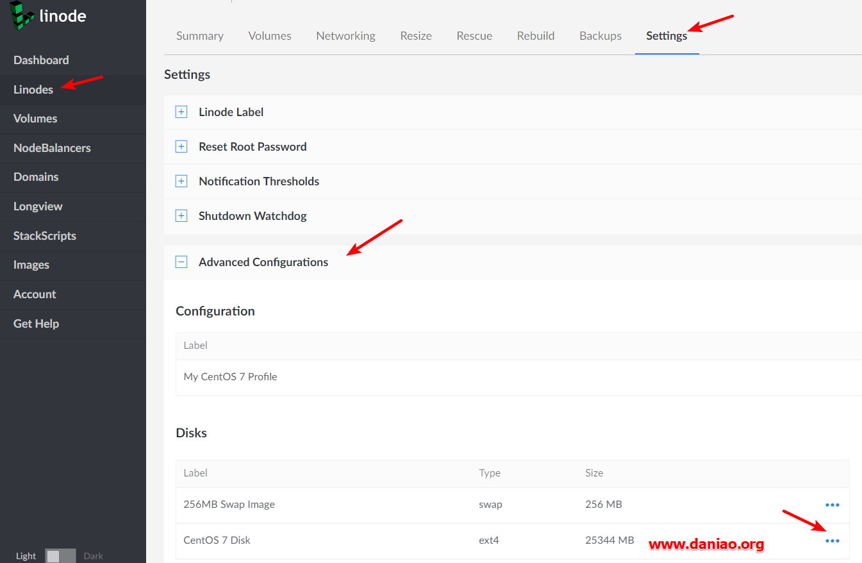Select the Settings tab
Screen dimensions: 862x563
click(x=667, y=36)
